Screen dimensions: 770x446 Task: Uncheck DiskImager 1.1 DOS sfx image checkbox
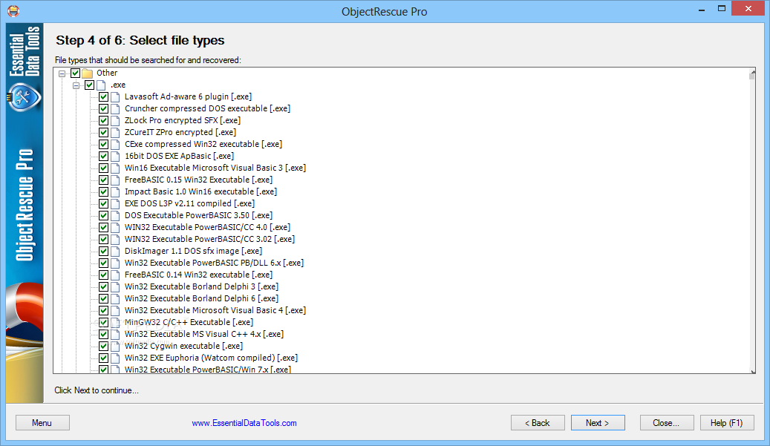click(x=104, y=252)
